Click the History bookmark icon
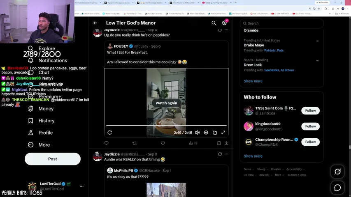 pyautogui.click(x=31, y=121)
